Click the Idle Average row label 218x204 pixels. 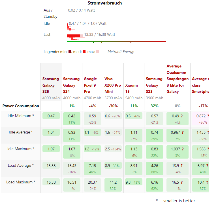click(x=21, y=132)
